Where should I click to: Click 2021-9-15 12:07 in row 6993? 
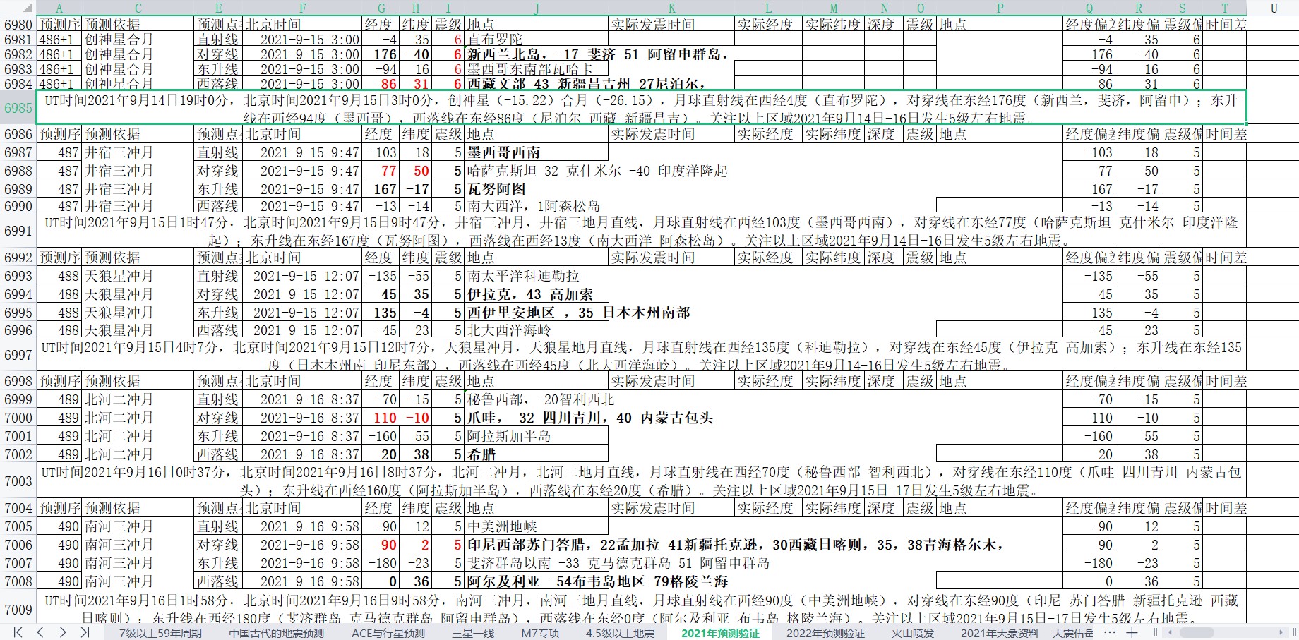point(303,276)
